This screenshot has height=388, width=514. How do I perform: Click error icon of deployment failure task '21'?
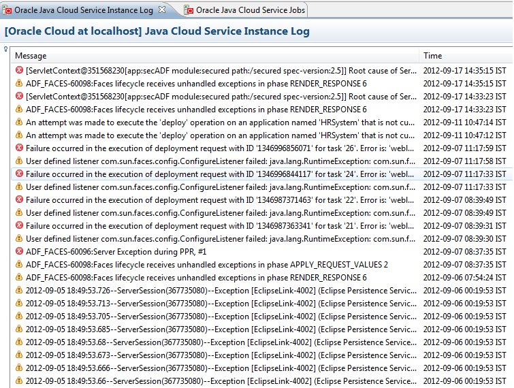[x=19, y=225]
